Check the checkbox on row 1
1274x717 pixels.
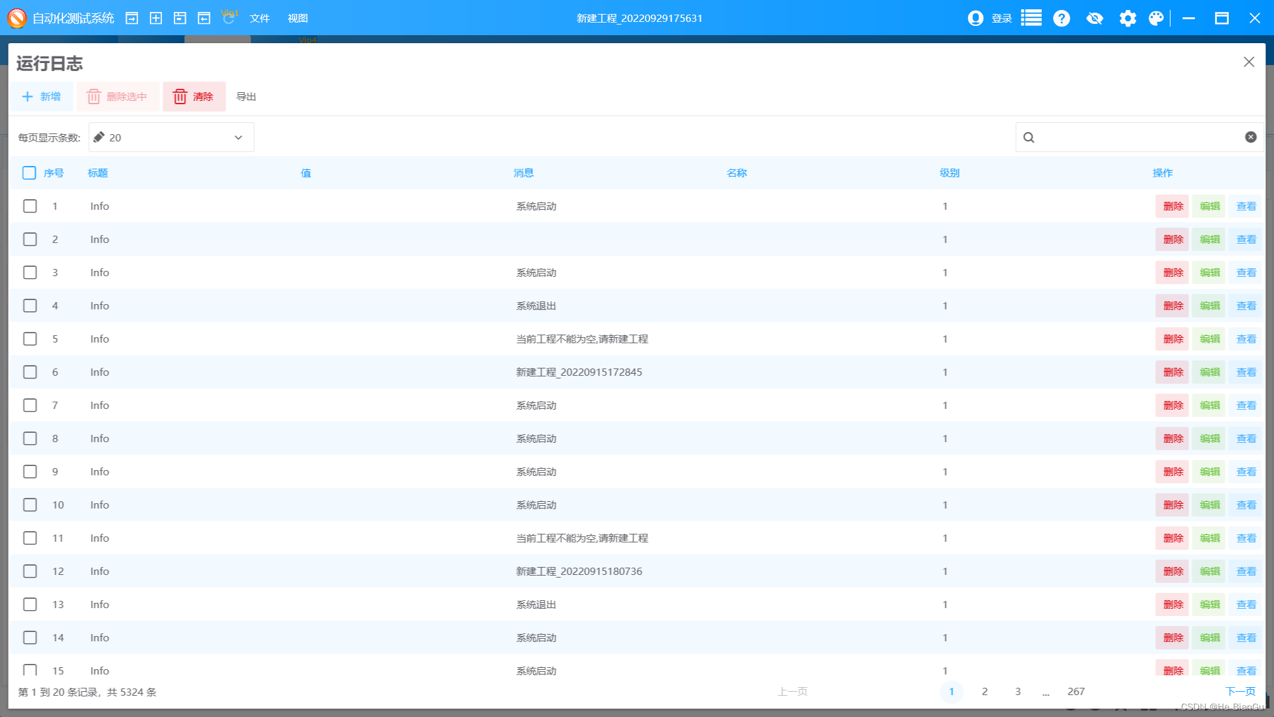pos(29,206)
